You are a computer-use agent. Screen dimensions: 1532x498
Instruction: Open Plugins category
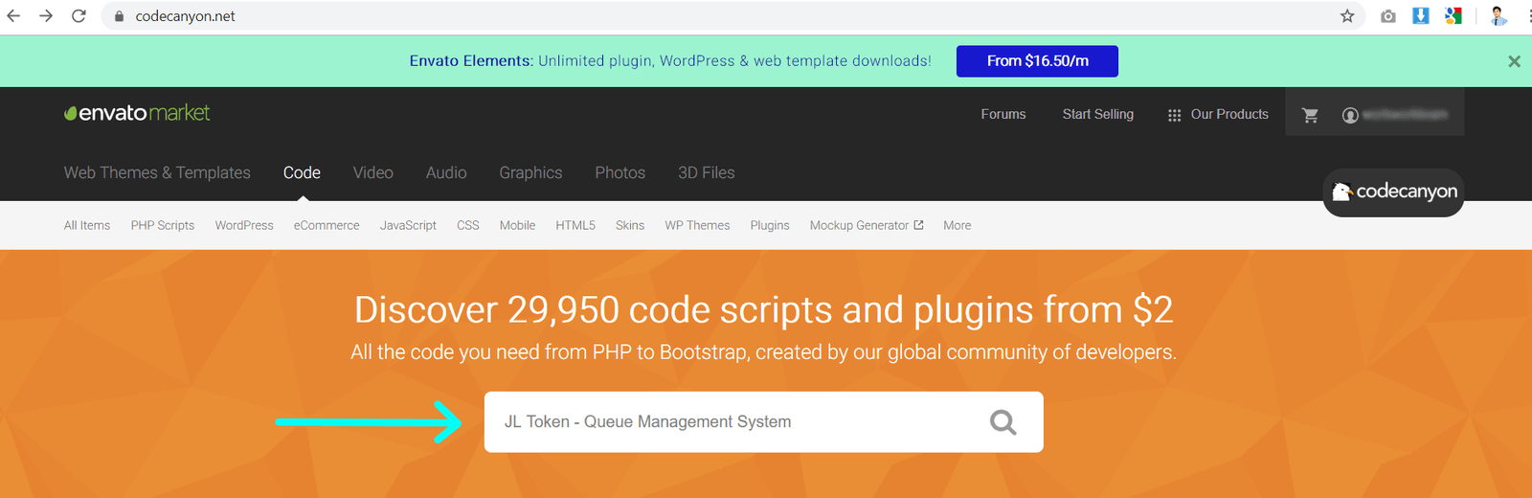[770, 225]
